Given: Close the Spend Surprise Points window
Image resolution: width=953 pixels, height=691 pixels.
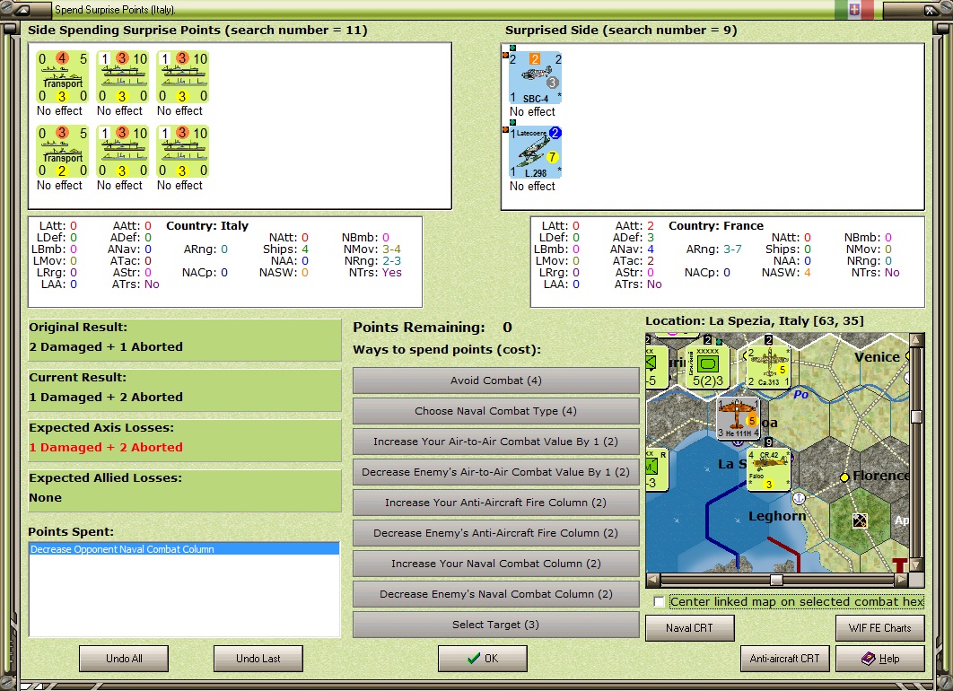Looking at the screenshot, I should (930, 11).
